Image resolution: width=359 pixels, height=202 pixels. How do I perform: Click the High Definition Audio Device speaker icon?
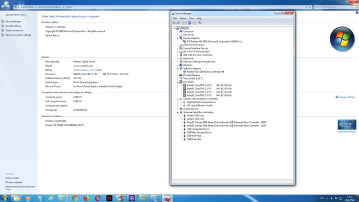pos(185,102)
